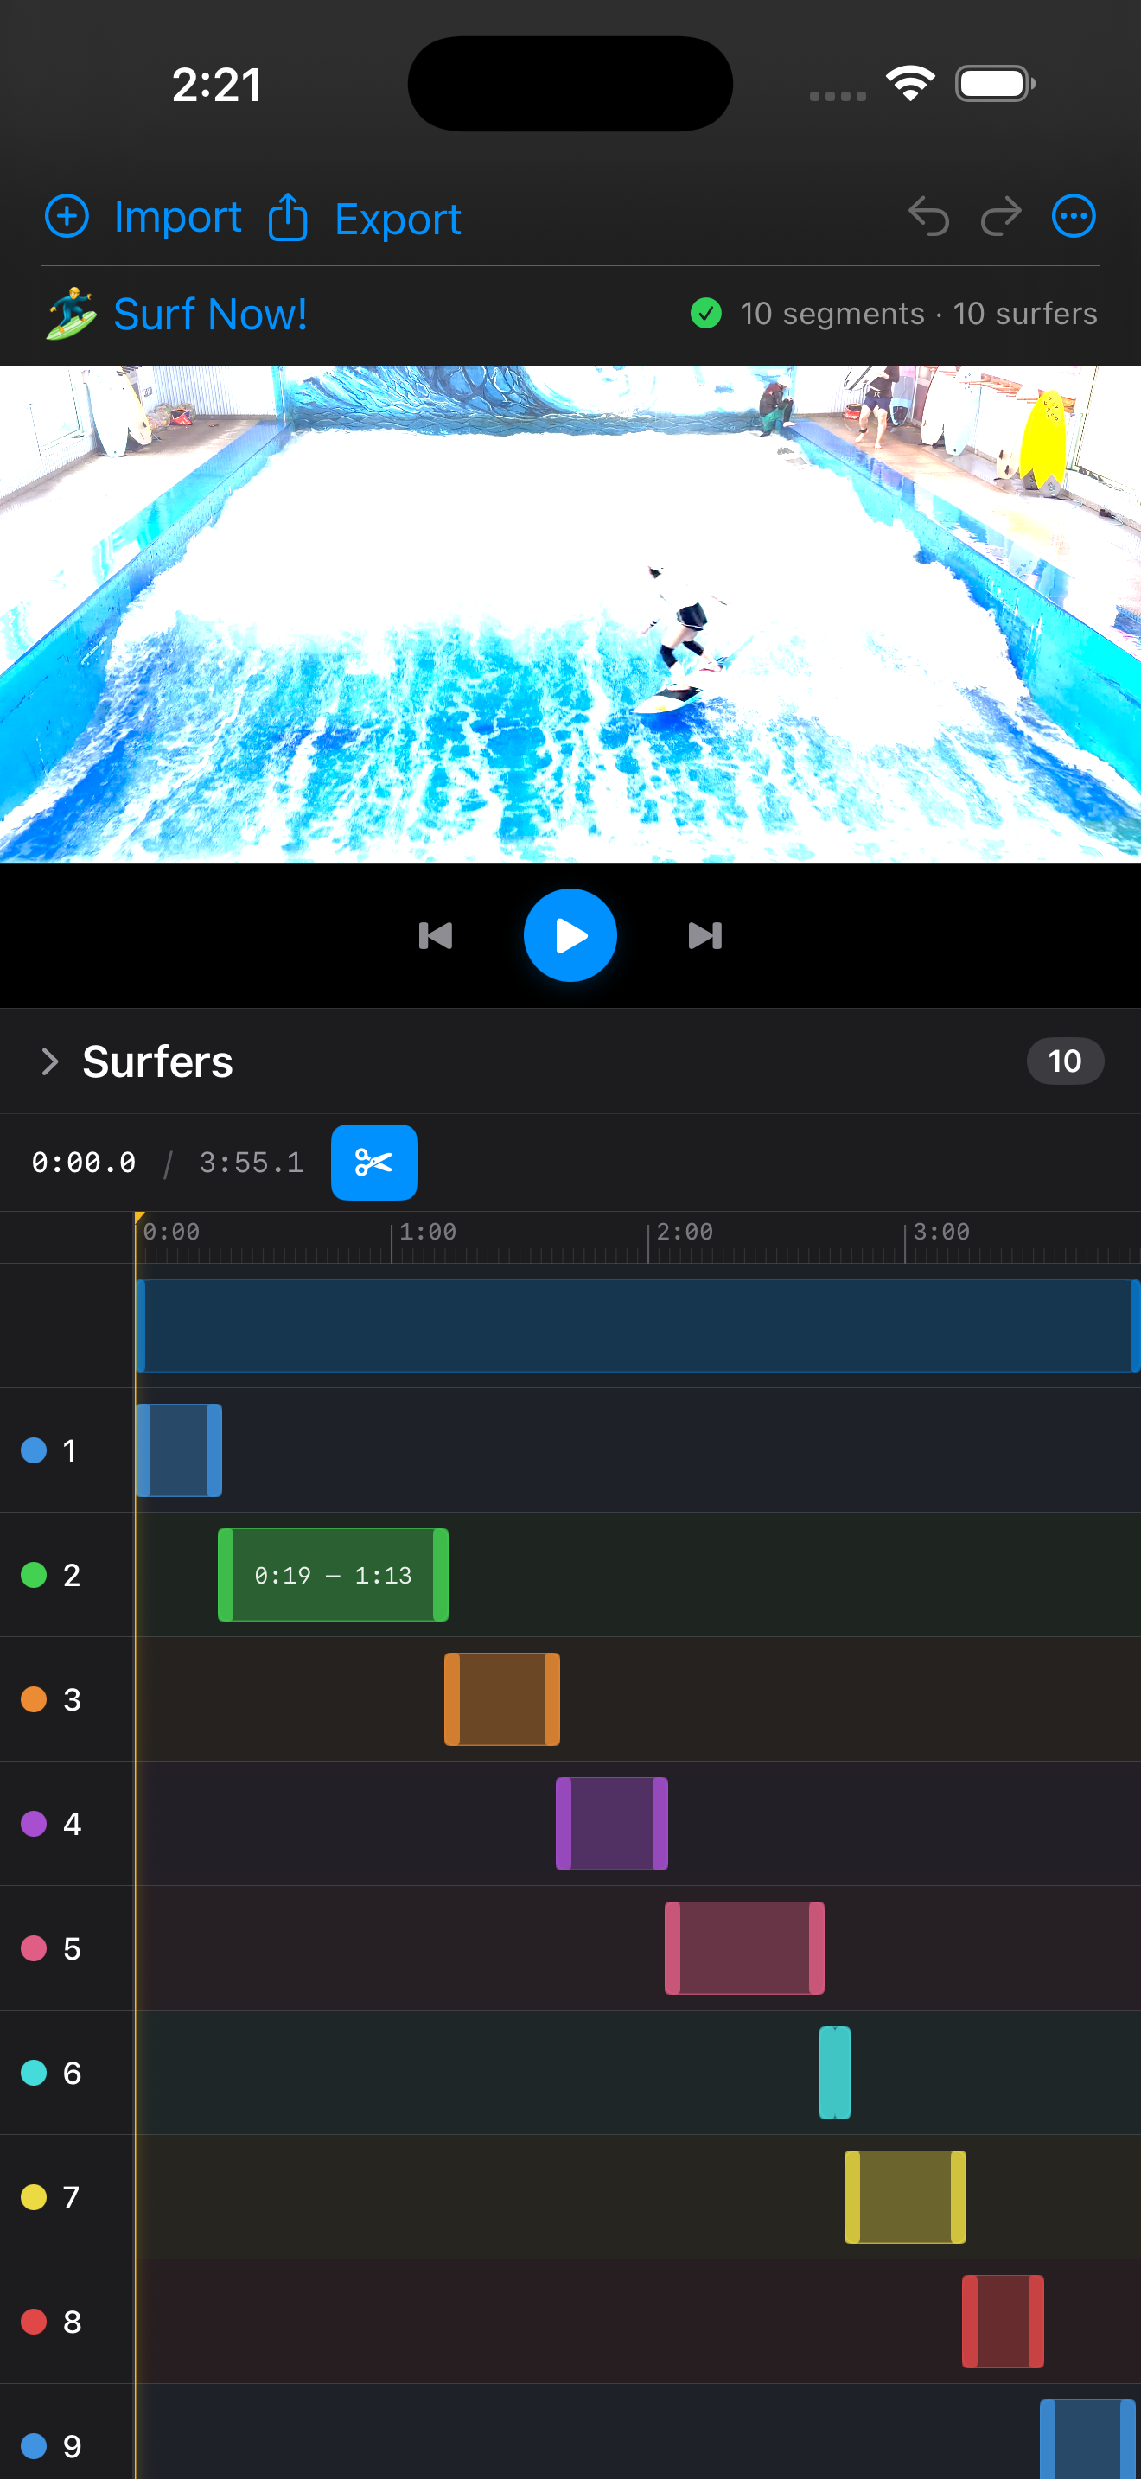Image resolution: width=1141 pixels, height=2479 pixels.
Task: Tap the surf video preview
Action: click(570, 614)
